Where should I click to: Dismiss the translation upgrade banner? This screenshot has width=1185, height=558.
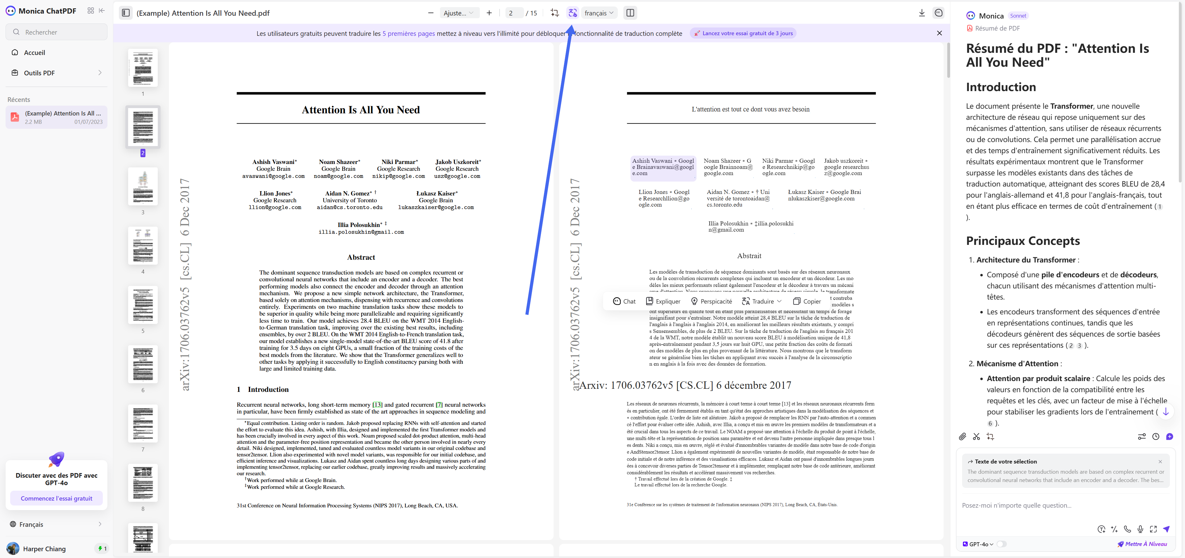[939, 33]
